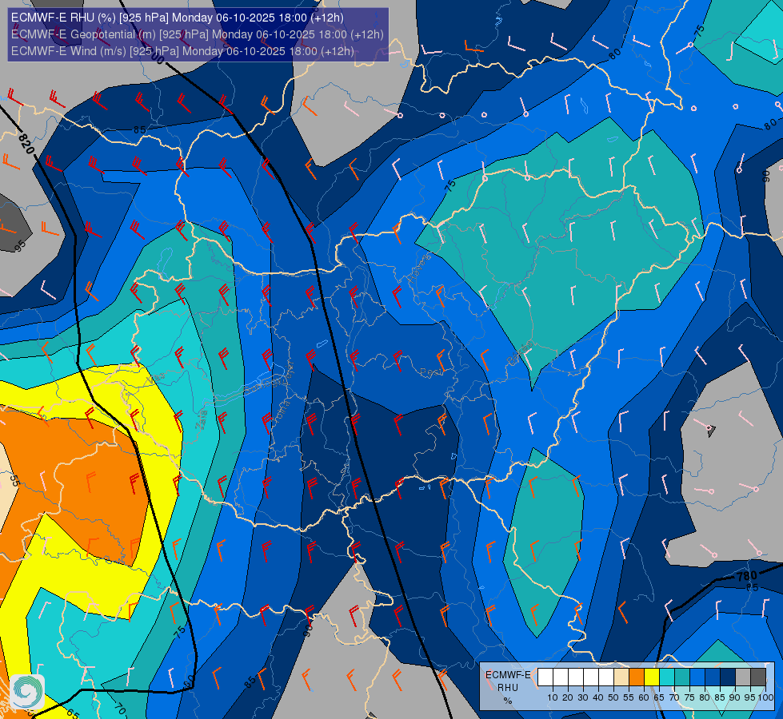Click the 70 contour label near the map bottom

tap(119, 709)
